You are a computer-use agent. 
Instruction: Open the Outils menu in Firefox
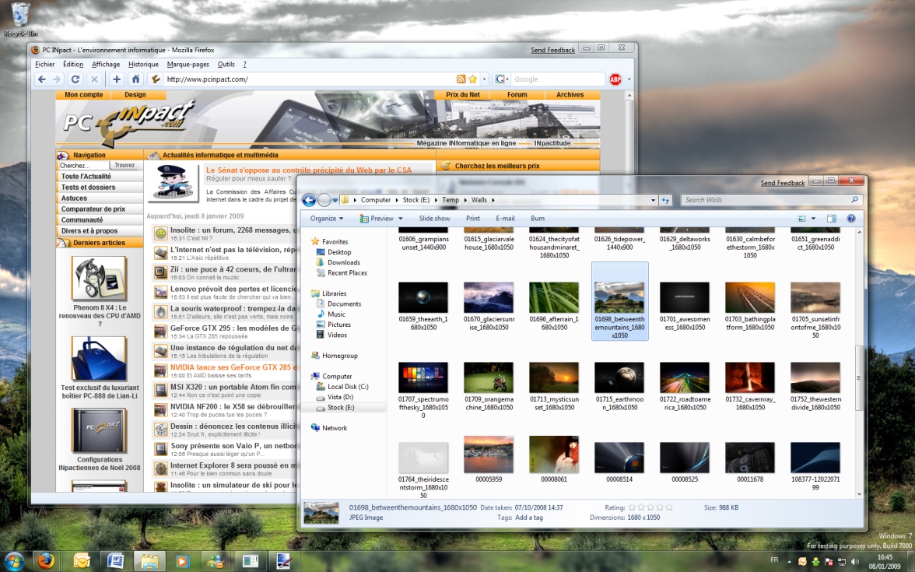226,64
